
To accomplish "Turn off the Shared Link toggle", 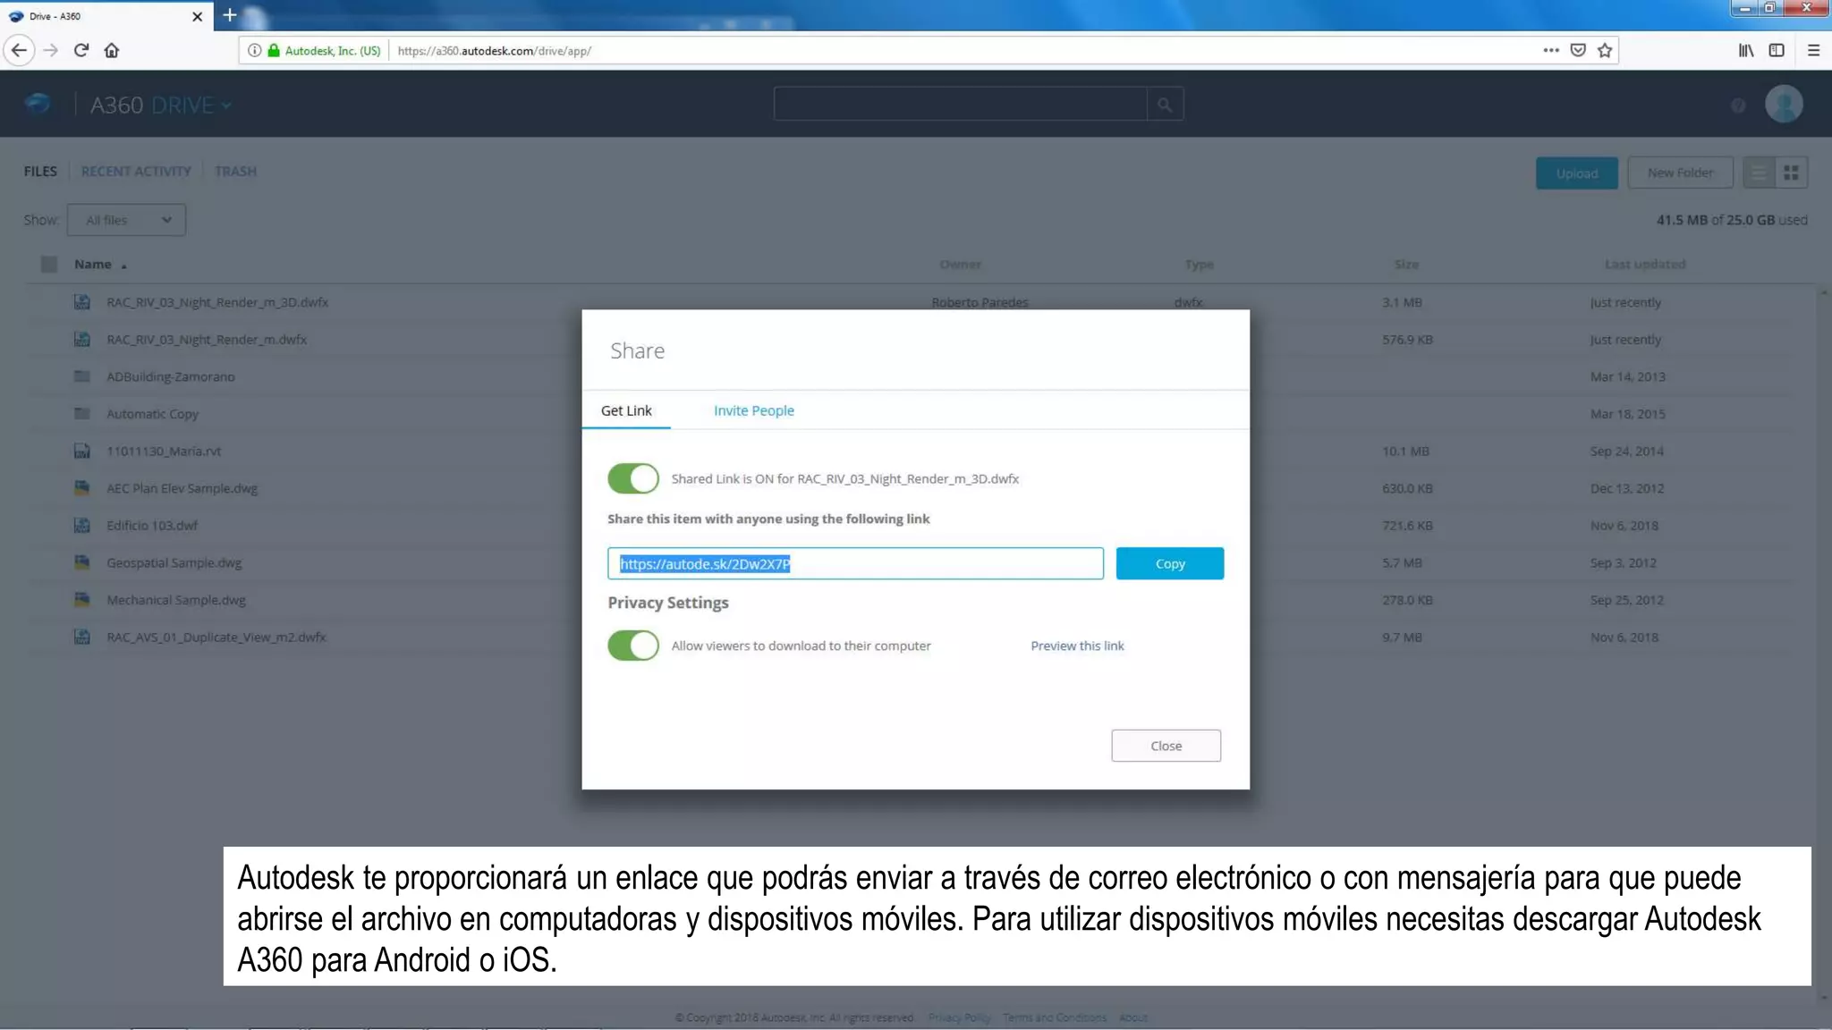I will pyautogui.click(x=633, y=478).
